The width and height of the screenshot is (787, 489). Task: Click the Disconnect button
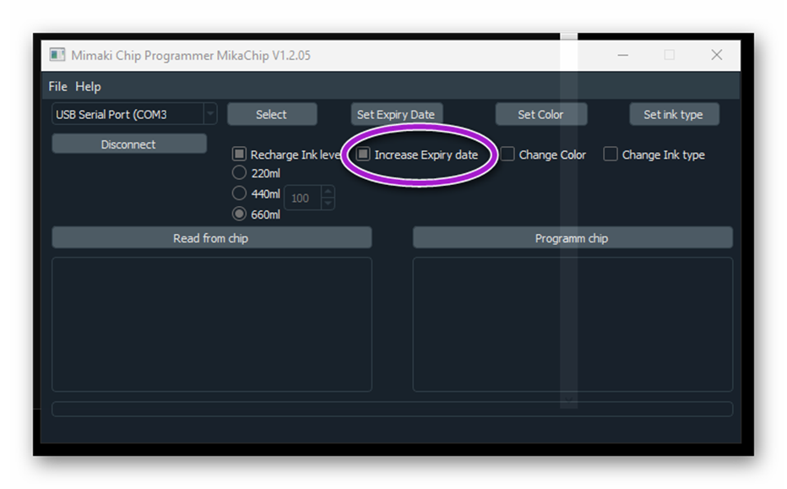(x=129, y=144)
